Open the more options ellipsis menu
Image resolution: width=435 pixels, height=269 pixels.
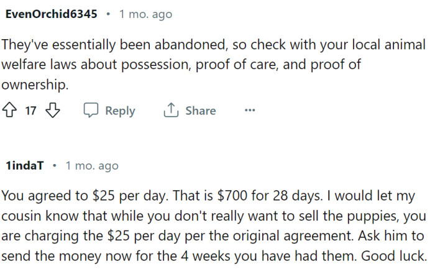[x=250, y=111]
